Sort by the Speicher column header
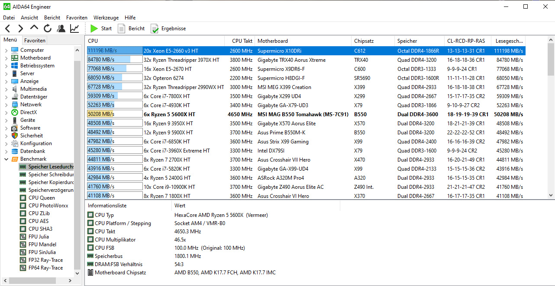The height and width of the screenshot is (286, 555). point(419,41)
